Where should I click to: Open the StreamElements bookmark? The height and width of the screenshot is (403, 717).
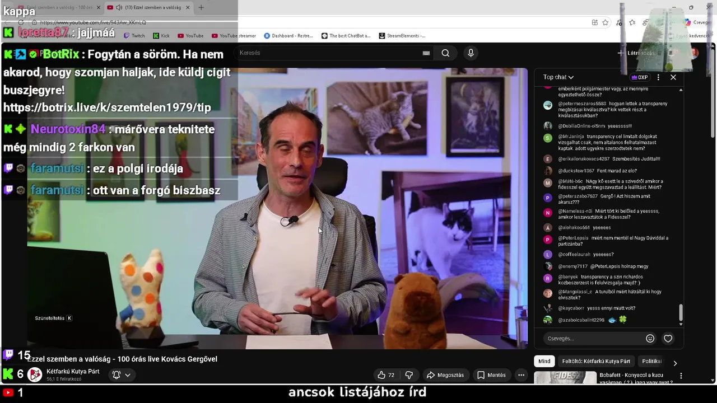(x=402, y=36)
